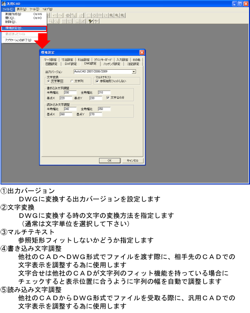Click the empty rectangle icon in top toolbar
The width and height of the screenshot is (250, 313).
[x=89, y=16]
